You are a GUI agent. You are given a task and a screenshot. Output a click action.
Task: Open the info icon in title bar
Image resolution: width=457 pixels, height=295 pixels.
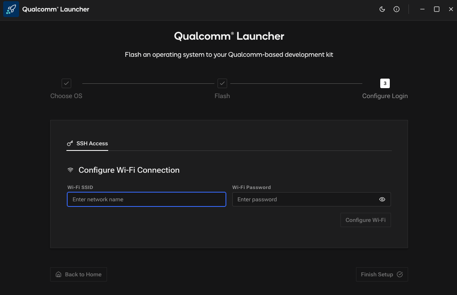[397, 9]
